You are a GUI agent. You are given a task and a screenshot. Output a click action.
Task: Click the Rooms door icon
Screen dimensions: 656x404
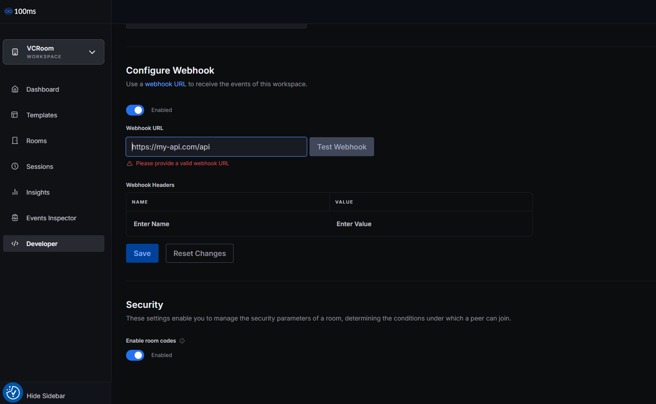point(15,141)
